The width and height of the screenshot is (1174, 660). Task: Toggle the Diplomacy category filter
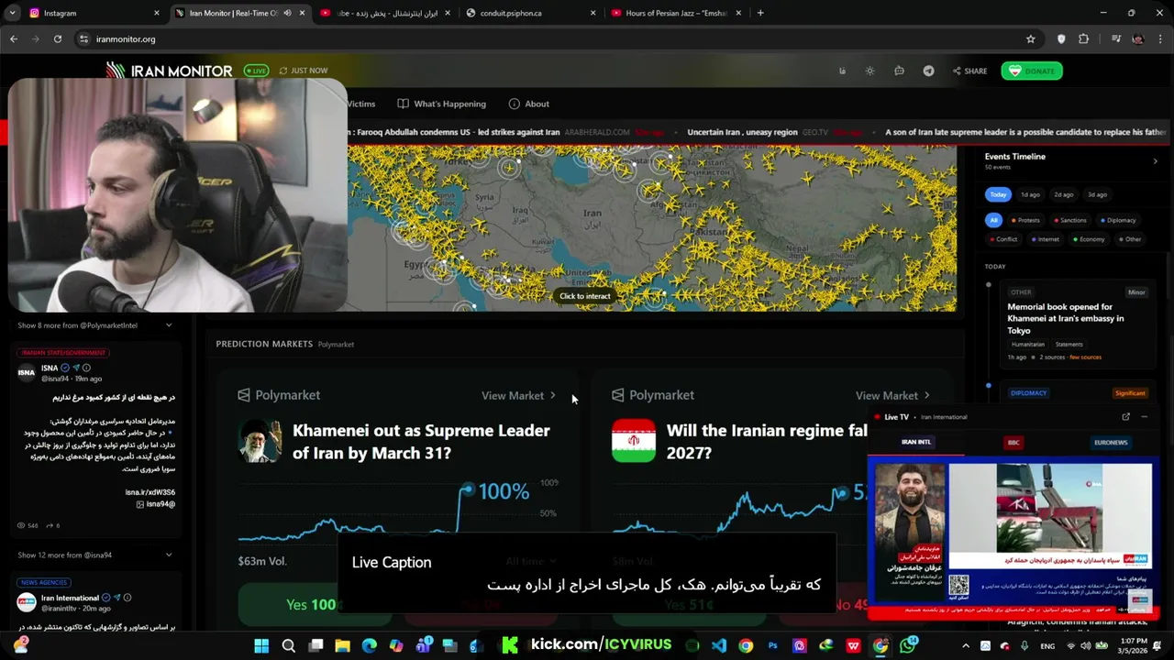point(1117,220)
